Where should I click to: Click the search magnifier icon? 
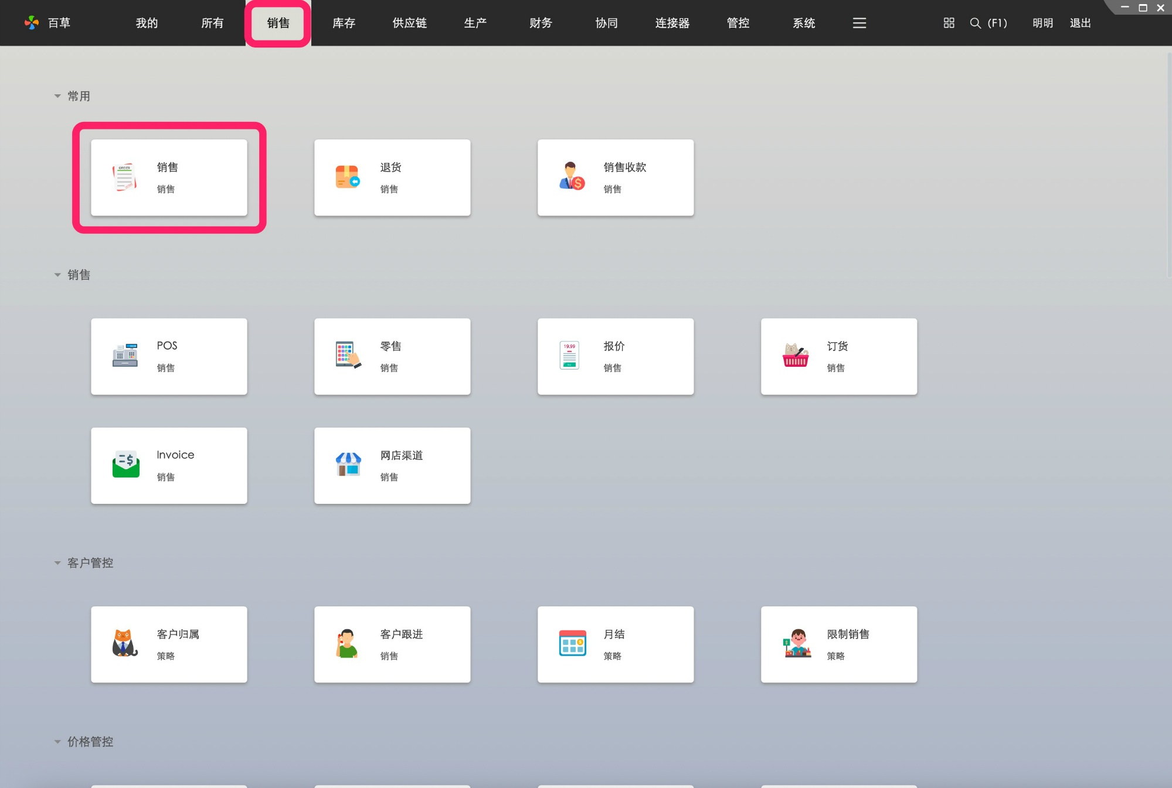[x=975, y=23]
